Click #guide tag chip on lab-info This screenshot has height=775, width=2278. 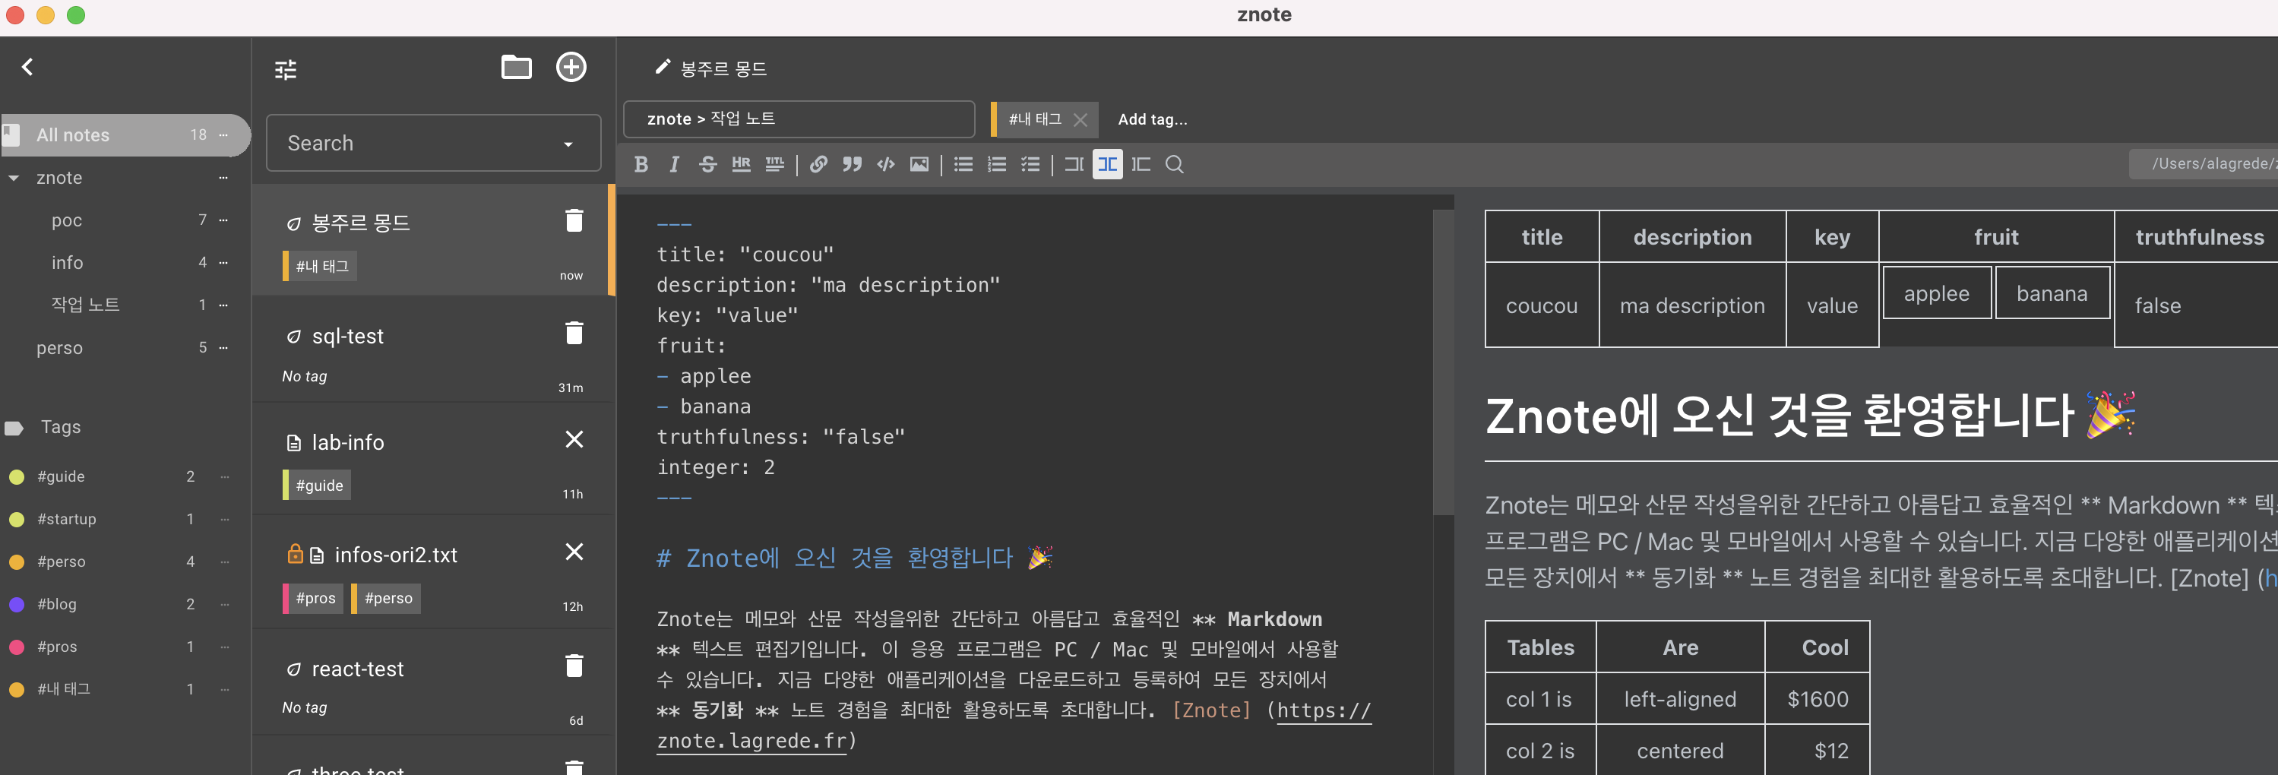(x=317, y=485)
